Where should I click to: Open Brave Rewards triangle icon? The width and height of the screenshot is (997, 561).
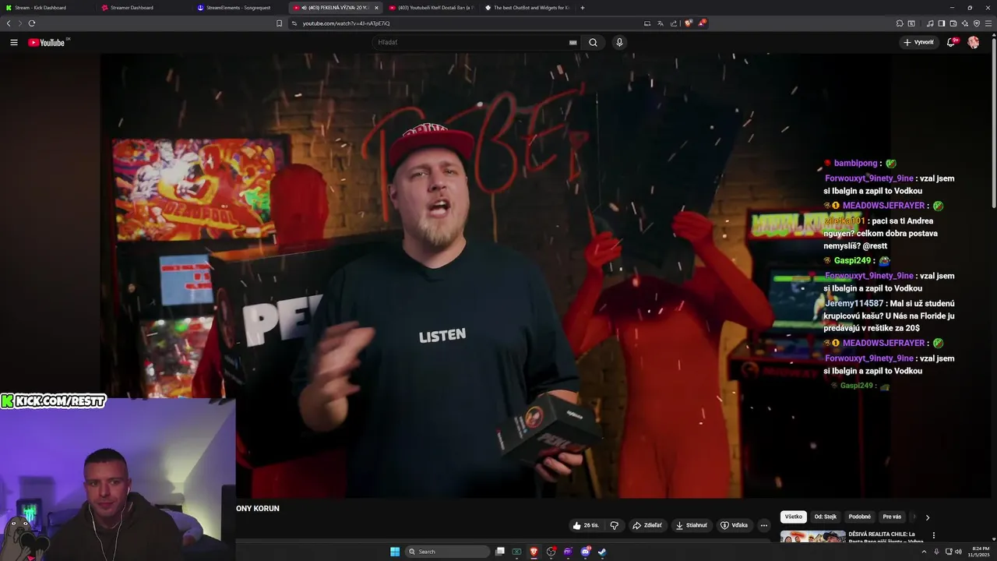702,23
